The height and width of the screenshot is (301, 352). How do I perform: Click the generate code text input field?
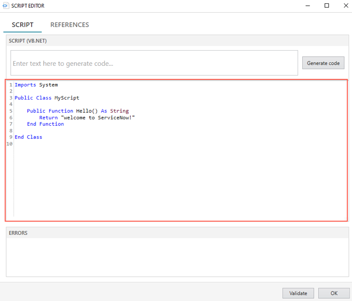coord(154,63)
